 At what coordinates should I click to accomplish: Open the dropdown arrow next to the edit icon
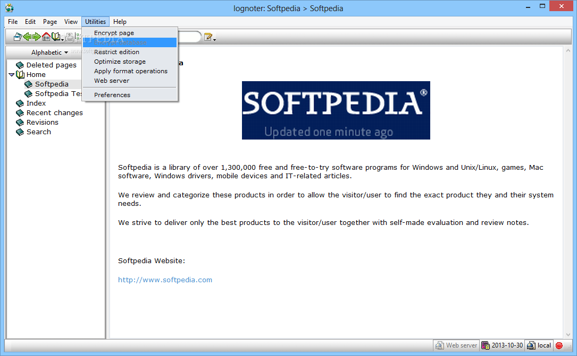[214, 39]
